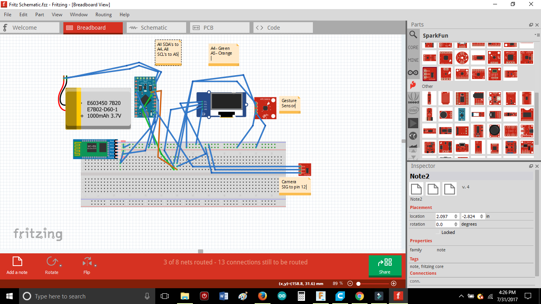Select the Arduino parts bin icon
This screenshot has width=541, height=304.
413,72
